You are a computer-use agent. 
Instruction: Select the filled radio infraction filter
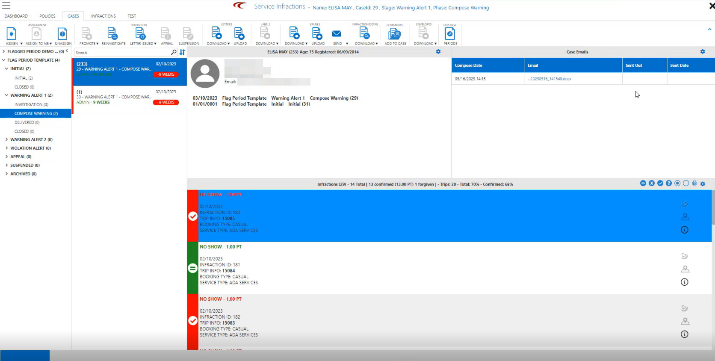pos(677,183)
